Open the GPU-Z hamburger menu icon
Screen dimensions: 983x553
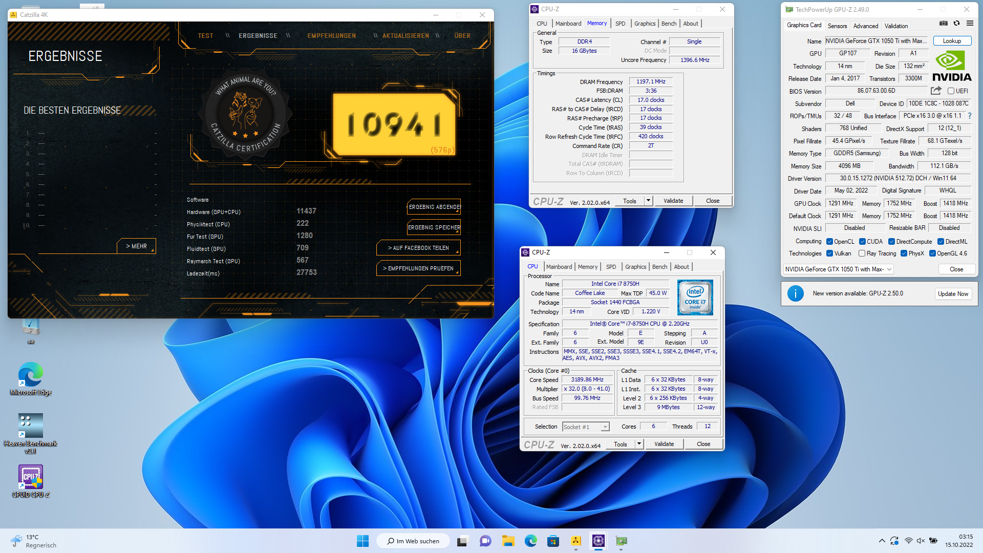tap(970, 23)
